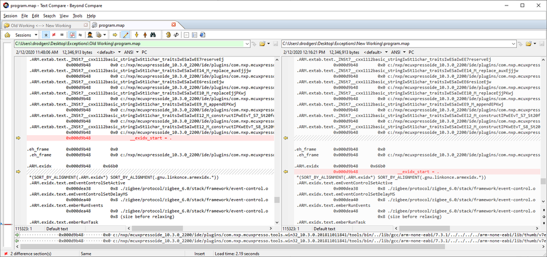The height and width of the screenshot is (257, 547).
Task: Expand the left file path history dropdown
Action: 247,44
